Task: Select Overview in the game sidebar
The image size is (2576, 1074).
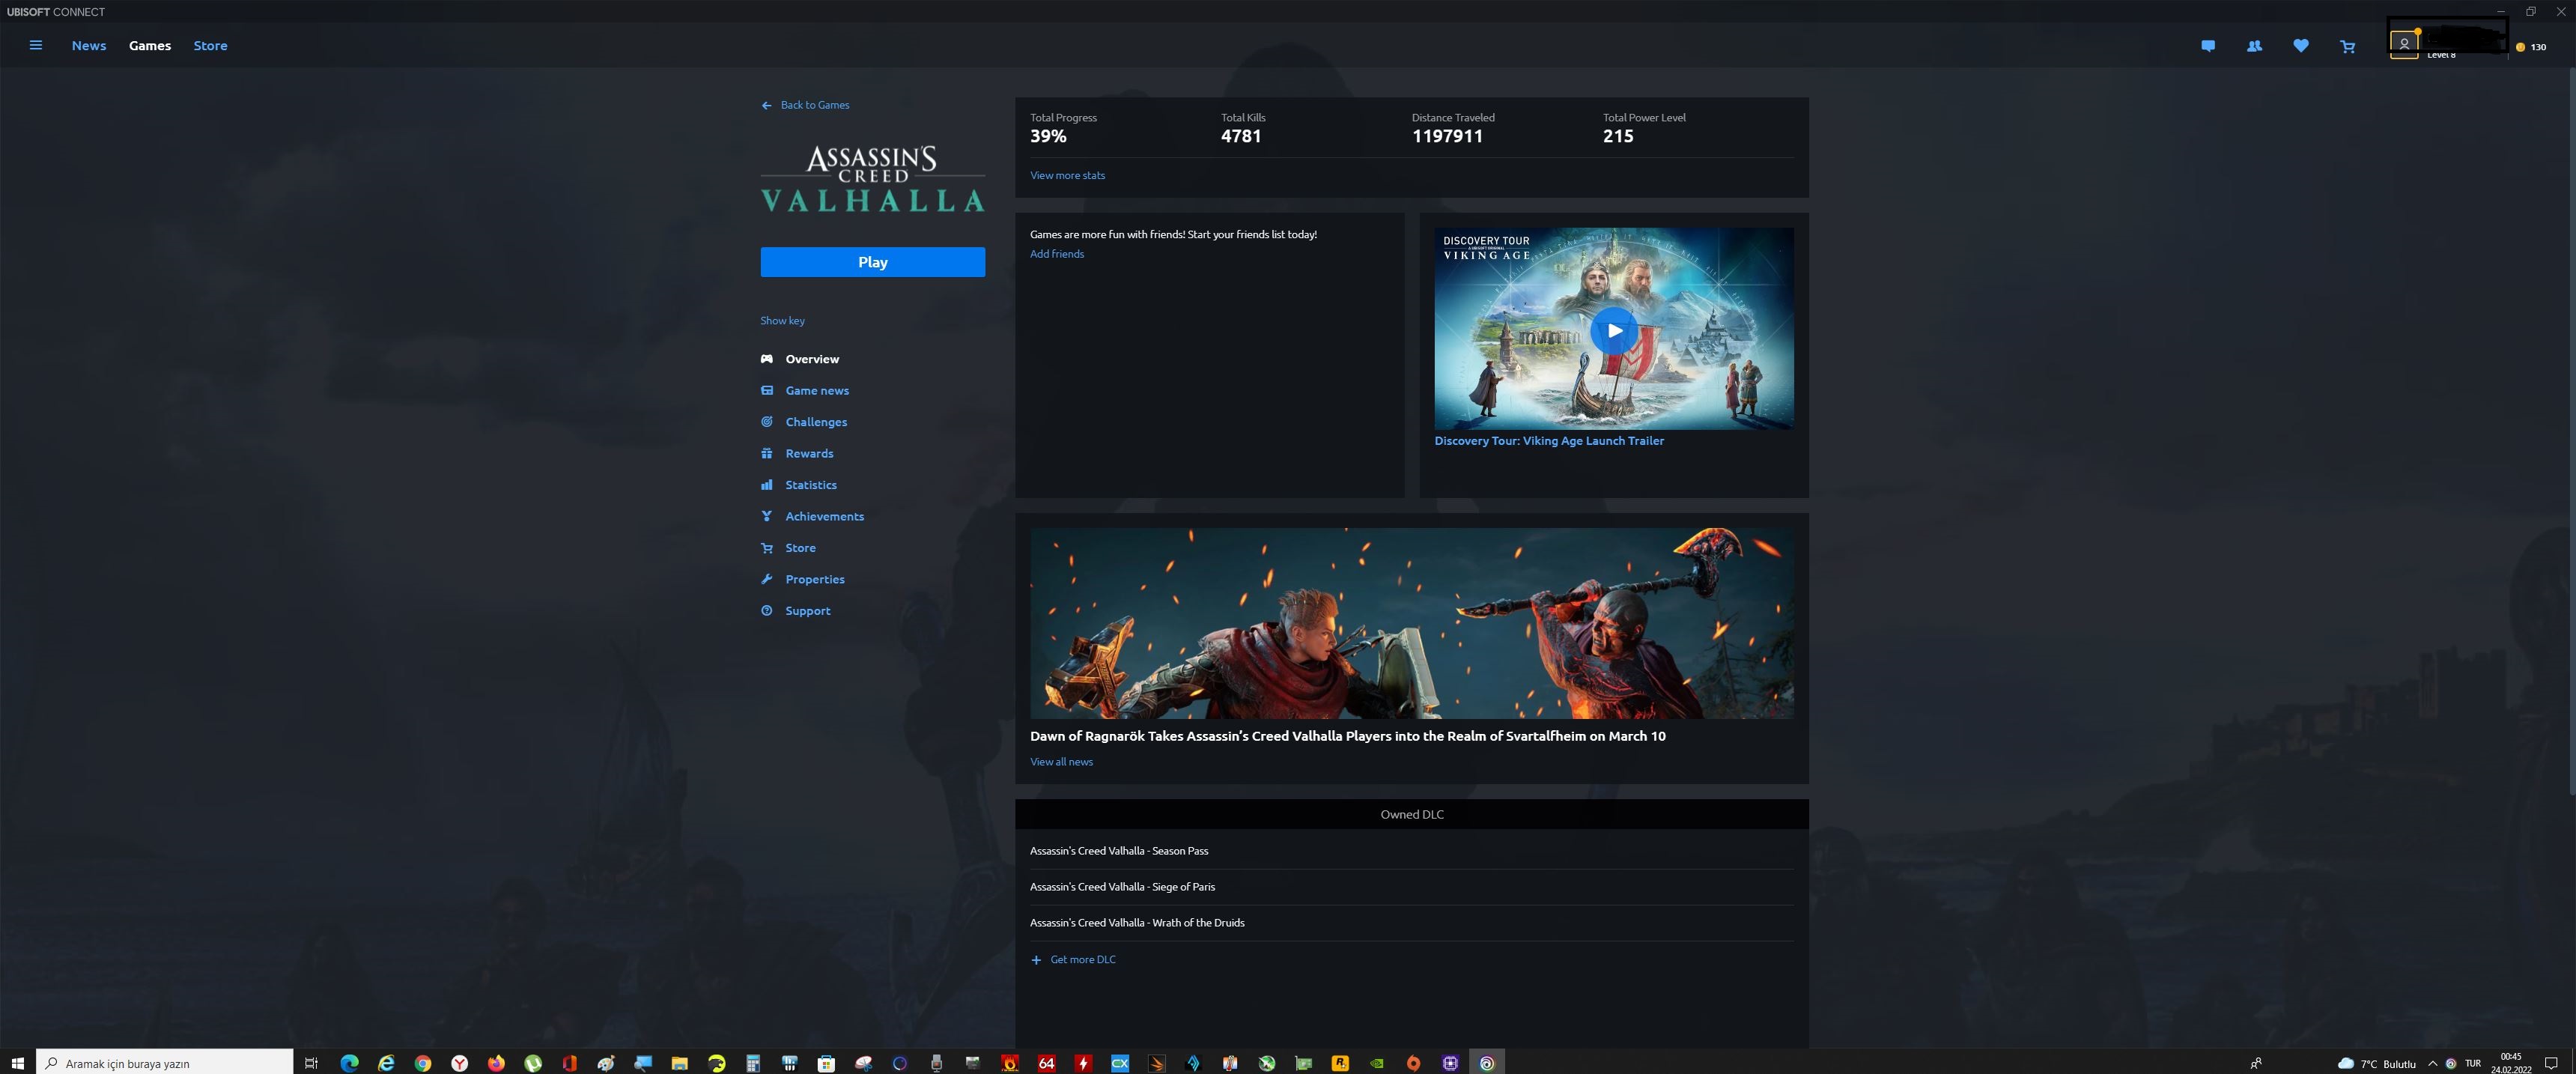Action: (x=812, y=359)
